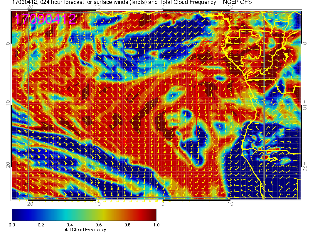The image size is (310, 239).
Task: Click the 'Total Cloud Frequency' legend label
Action: click(x=83, y=230)
